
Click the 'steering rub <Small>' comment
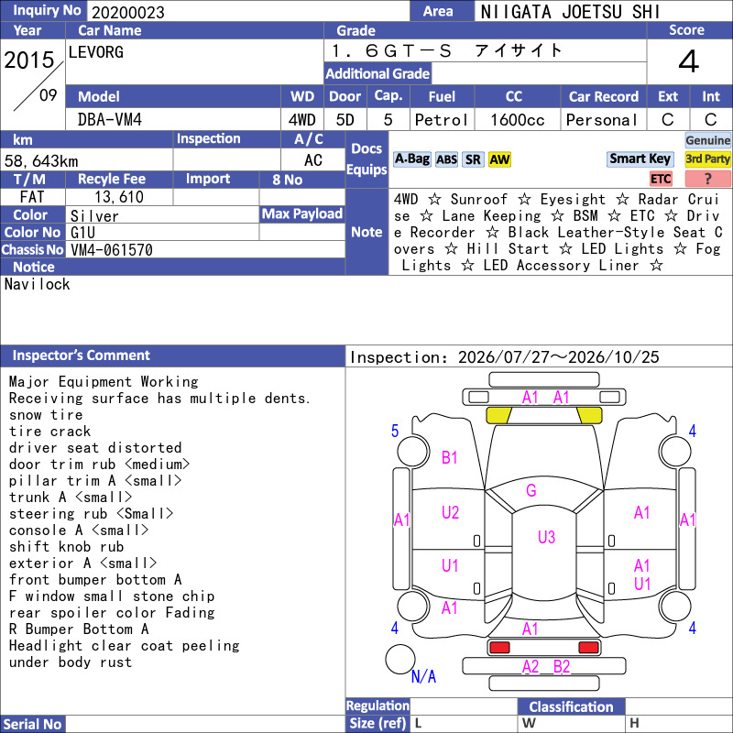click(x=91, y=513)
